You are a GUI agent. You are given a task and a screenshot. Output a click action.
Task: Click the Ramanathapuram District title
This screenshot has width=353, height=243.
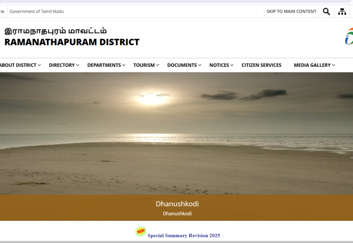pos(72,42)
